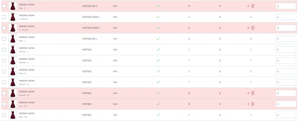Click green checkmark for VEST002-MAR-S row
Screen dimensions: 299x125
coord(158,17)
